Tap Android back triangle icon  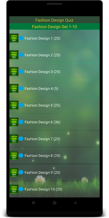pyautogui.click(x=75, y=203)
